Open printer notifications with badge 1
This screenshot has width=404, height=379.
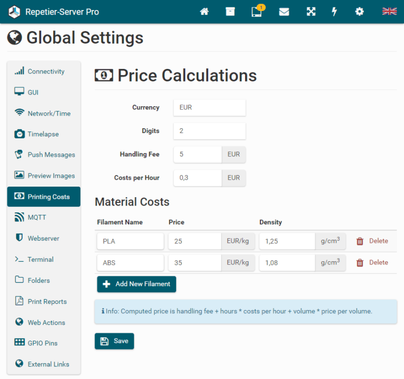coord(258,11)
